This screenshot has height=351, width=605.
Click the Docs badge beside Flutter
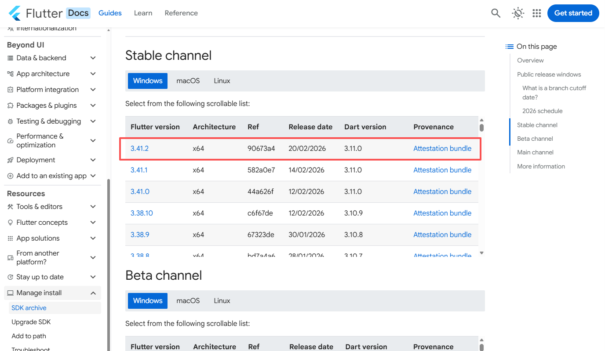click(78, 13)
